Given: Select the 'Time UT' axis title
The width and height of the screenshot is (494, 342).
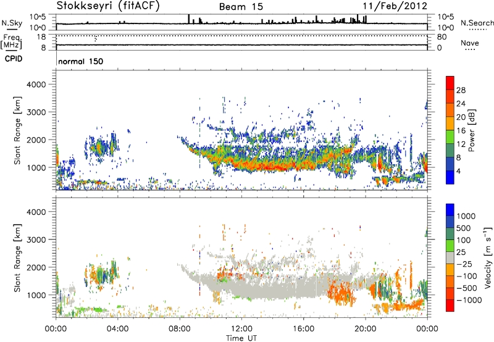Looking at the screenshot, I should tap(241, 338).
